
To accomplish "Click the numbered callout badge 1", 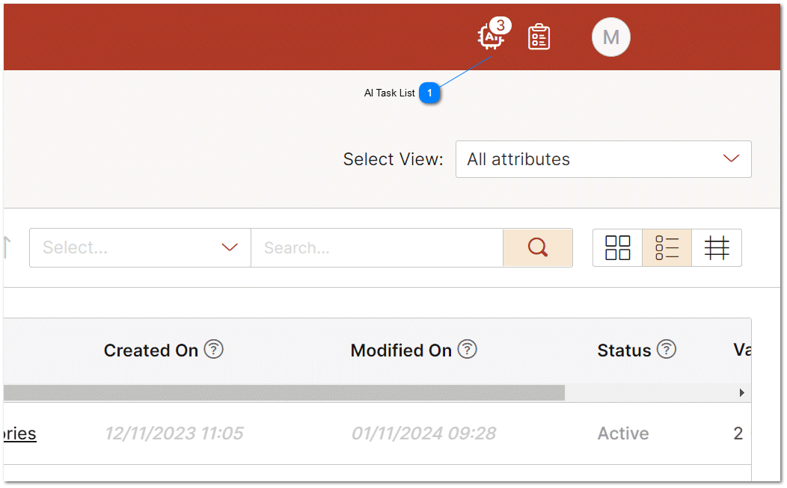I will click(x=429, y=93).
